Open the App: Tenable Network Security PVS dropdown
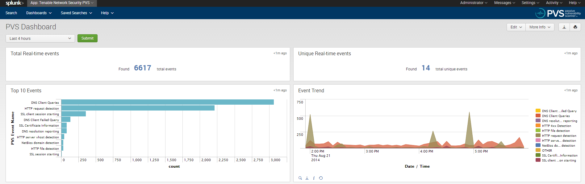The image size is (585, 184). [x=62, y=3]
